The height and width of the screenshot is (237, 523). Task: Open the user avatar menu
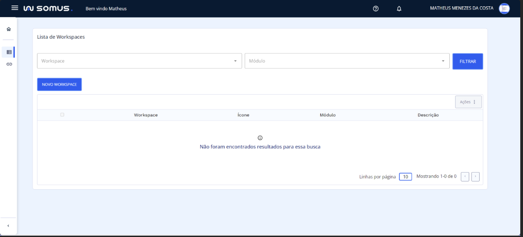504,8
